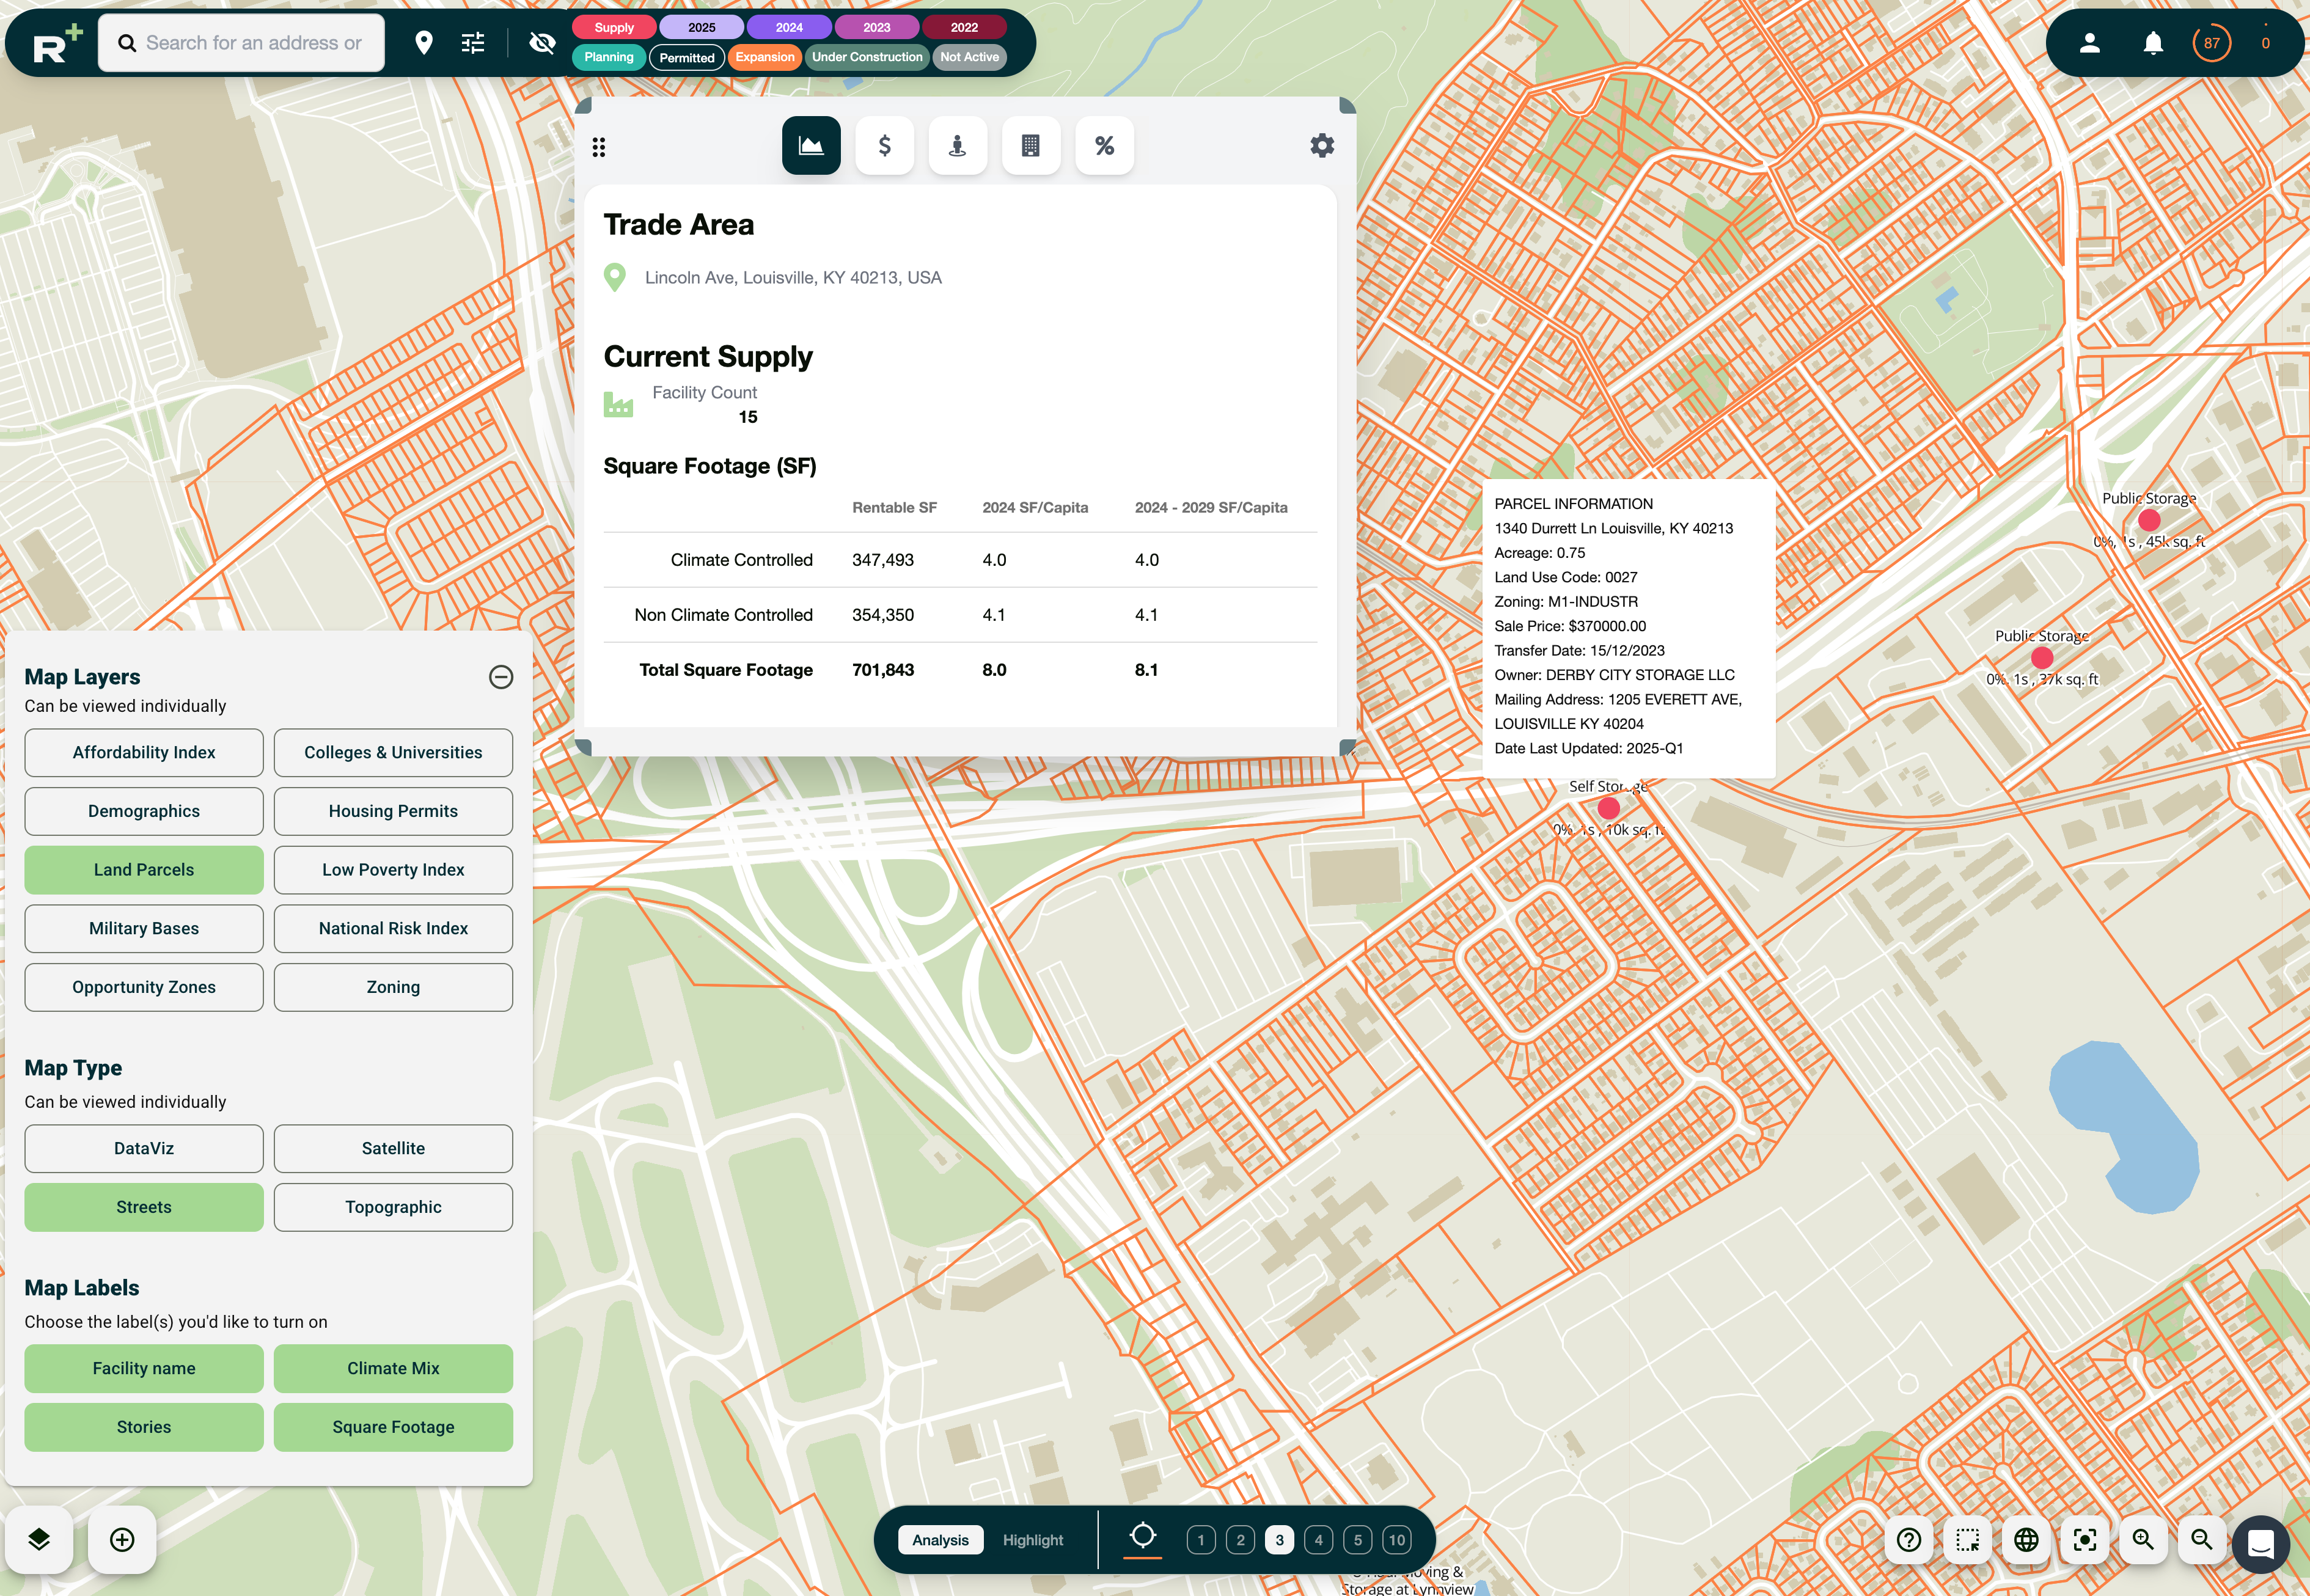The width and height of the screenshot is (2310, 1596).
Task: Select the marquee selection tool at bottom right
Action: point(1967,1540)
